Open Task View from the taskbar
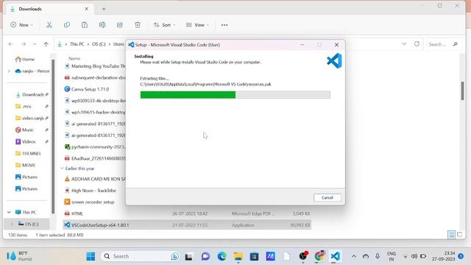Viewport: 471px width, 265px height. coord(188,257)
